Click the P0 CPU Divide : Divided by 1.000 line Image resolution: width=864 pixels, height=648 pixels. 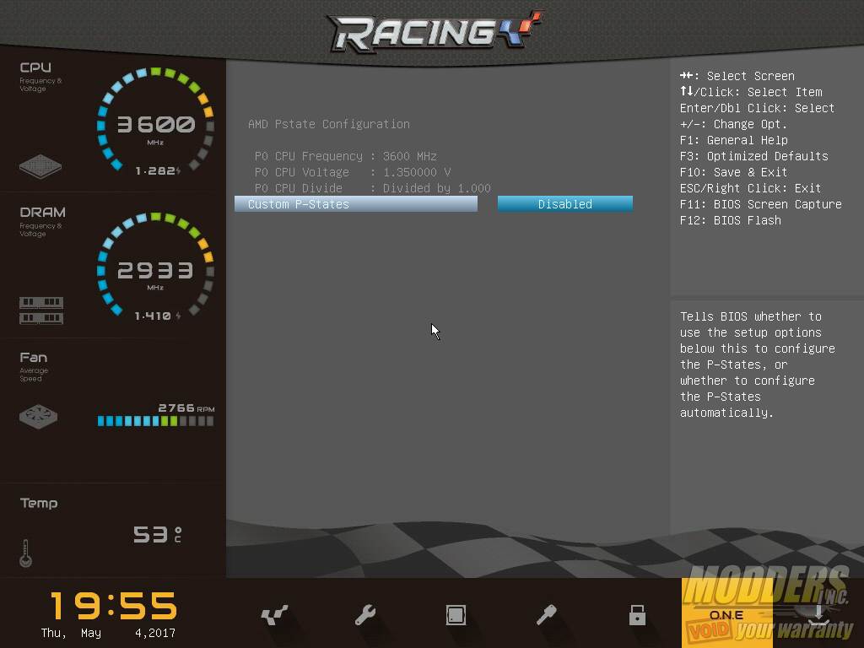tap(372, 188)
